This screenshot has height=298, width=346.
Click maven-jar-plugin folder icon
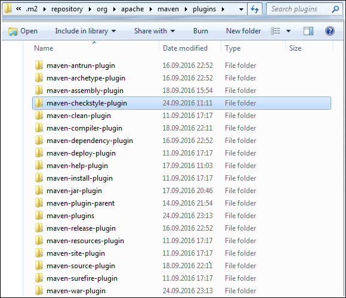[x=39, y=191]
